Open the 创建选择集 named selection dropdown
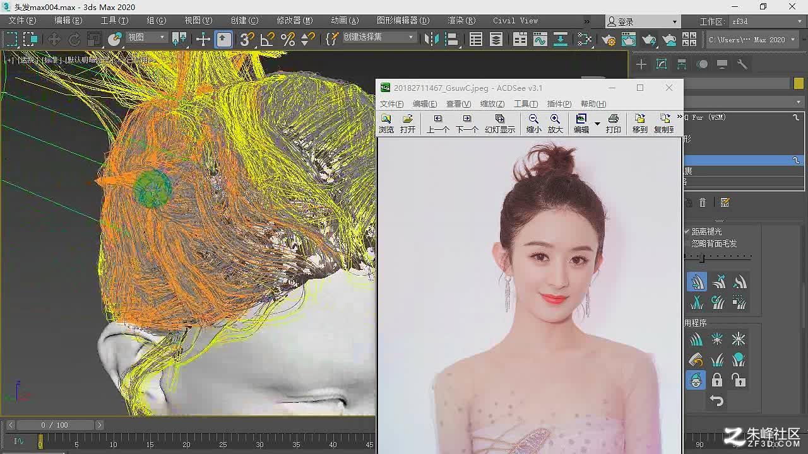Screen dimensions: 808x454 pos(379,37)
